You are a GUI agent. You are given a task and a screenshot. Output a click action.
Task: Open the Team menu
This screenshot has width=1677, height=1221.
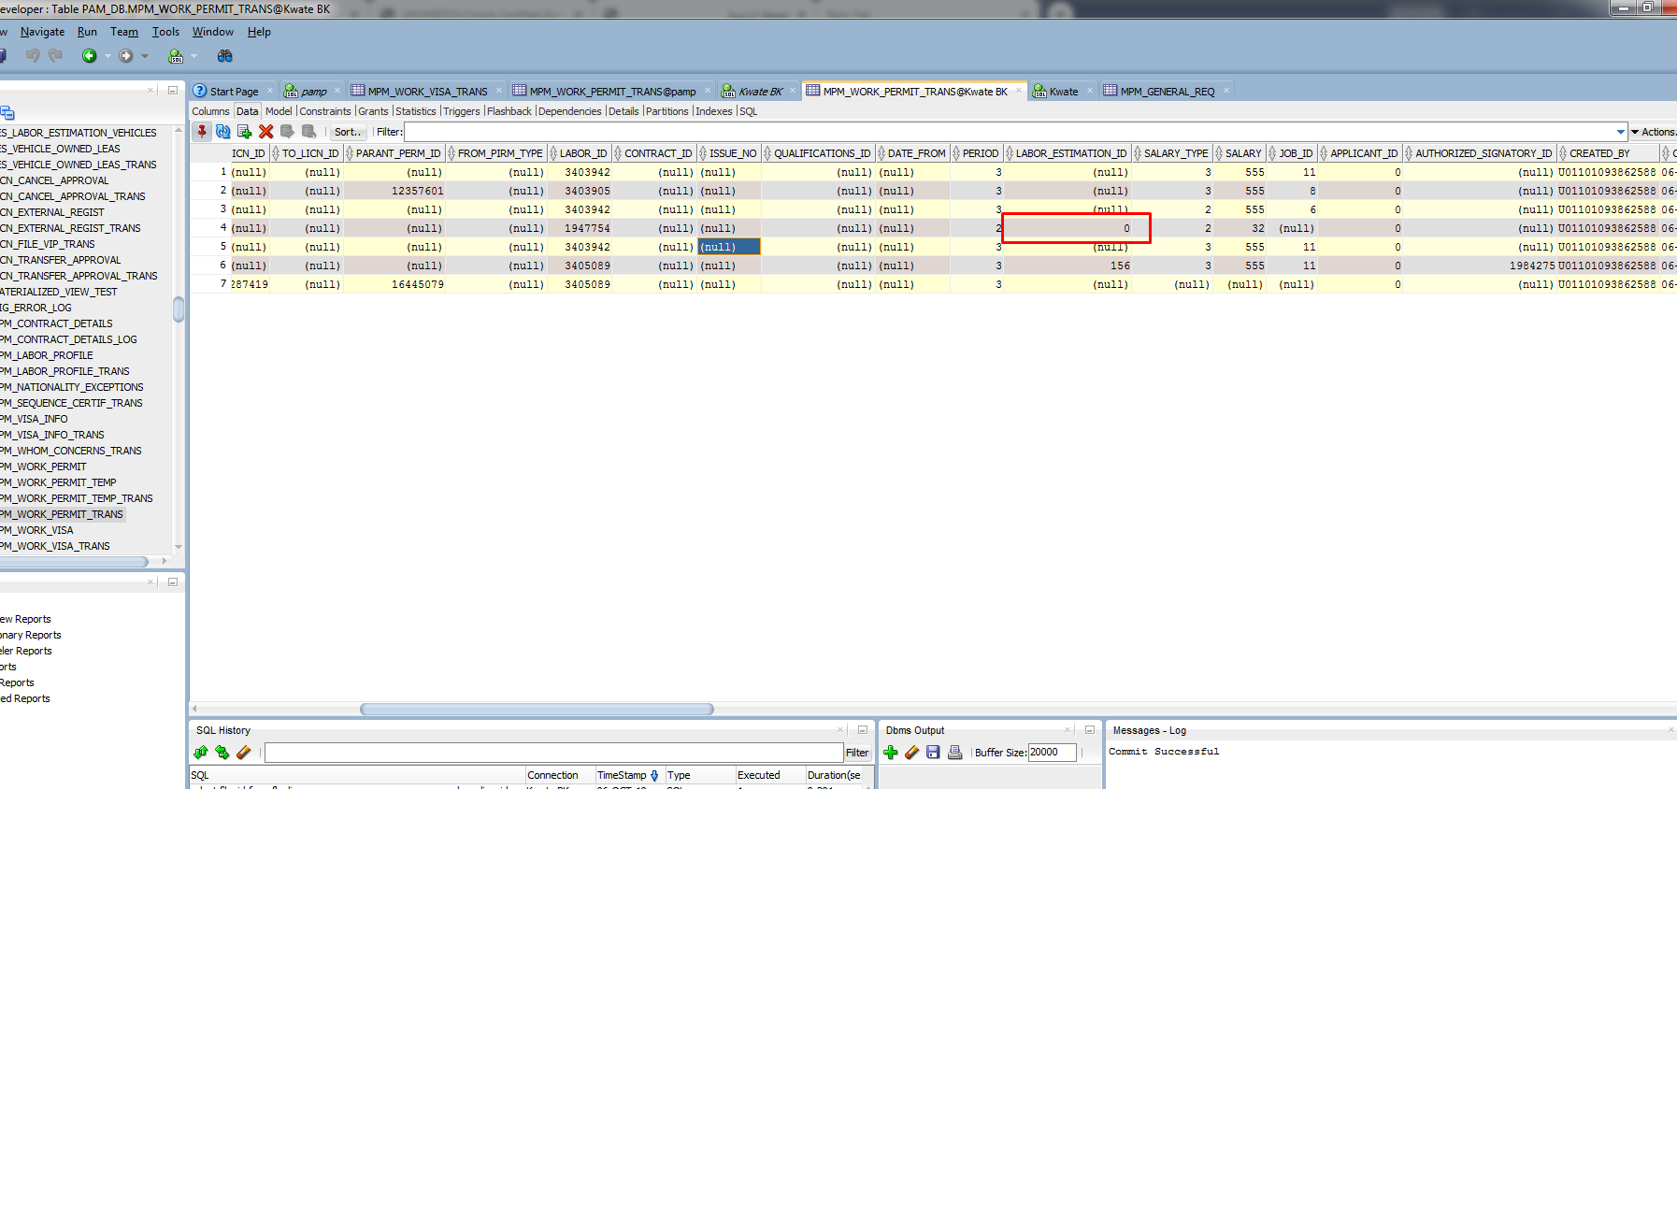tap(124, 32)
